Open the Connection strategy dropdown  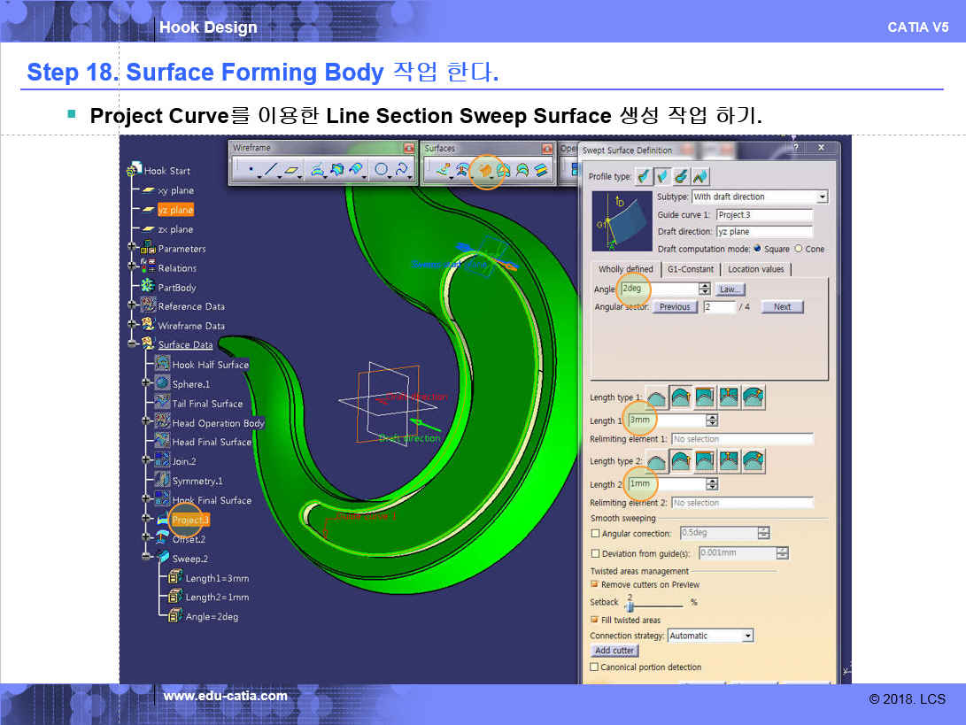point(748,636)
